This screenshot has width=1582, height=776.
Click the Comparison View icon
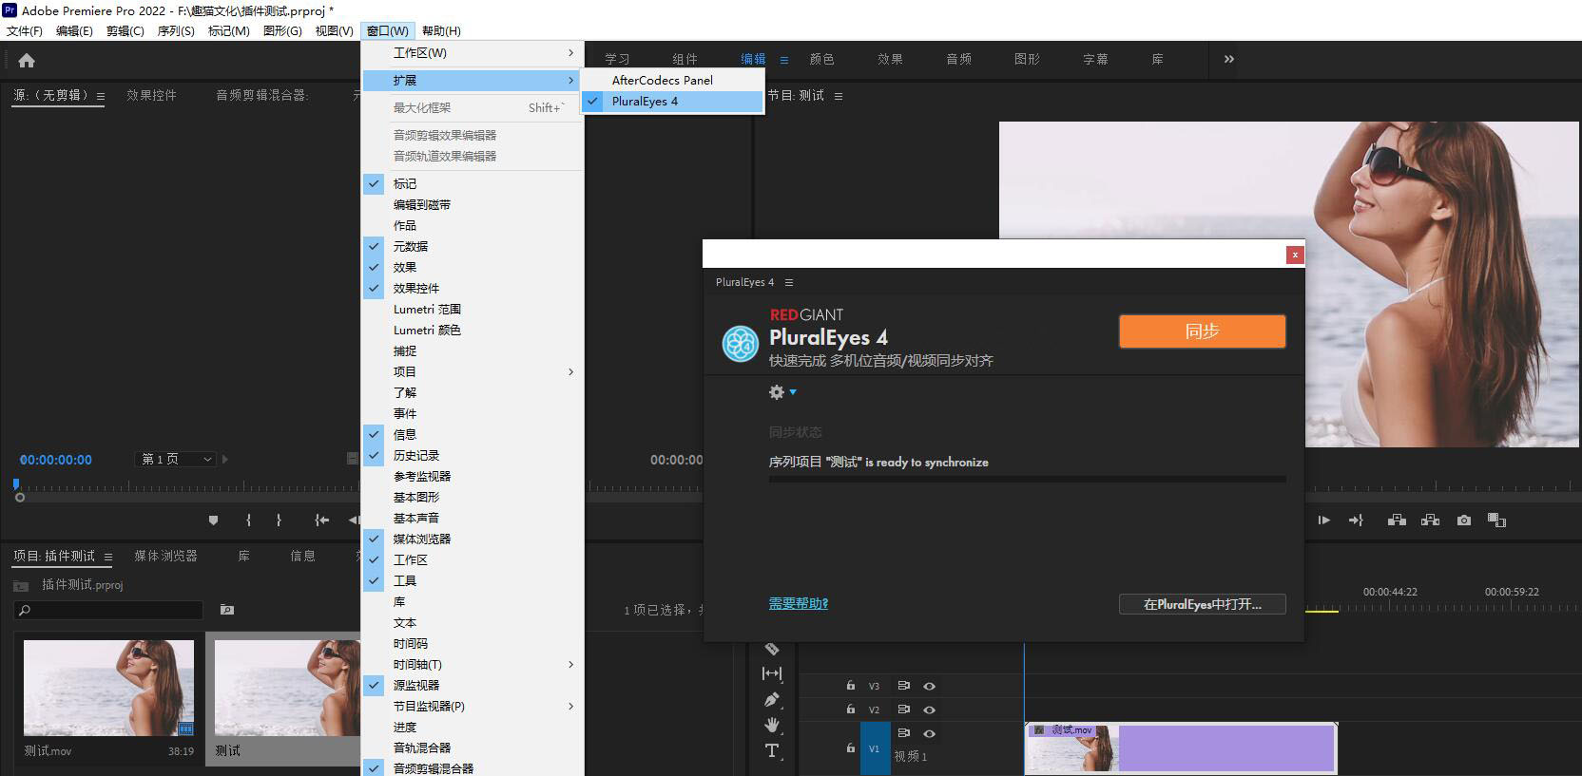click(1496, 520)
